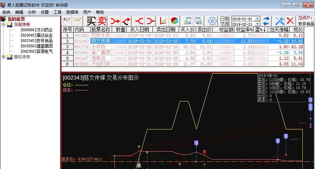Click the blue refresh arrows icon

[266, 21]
